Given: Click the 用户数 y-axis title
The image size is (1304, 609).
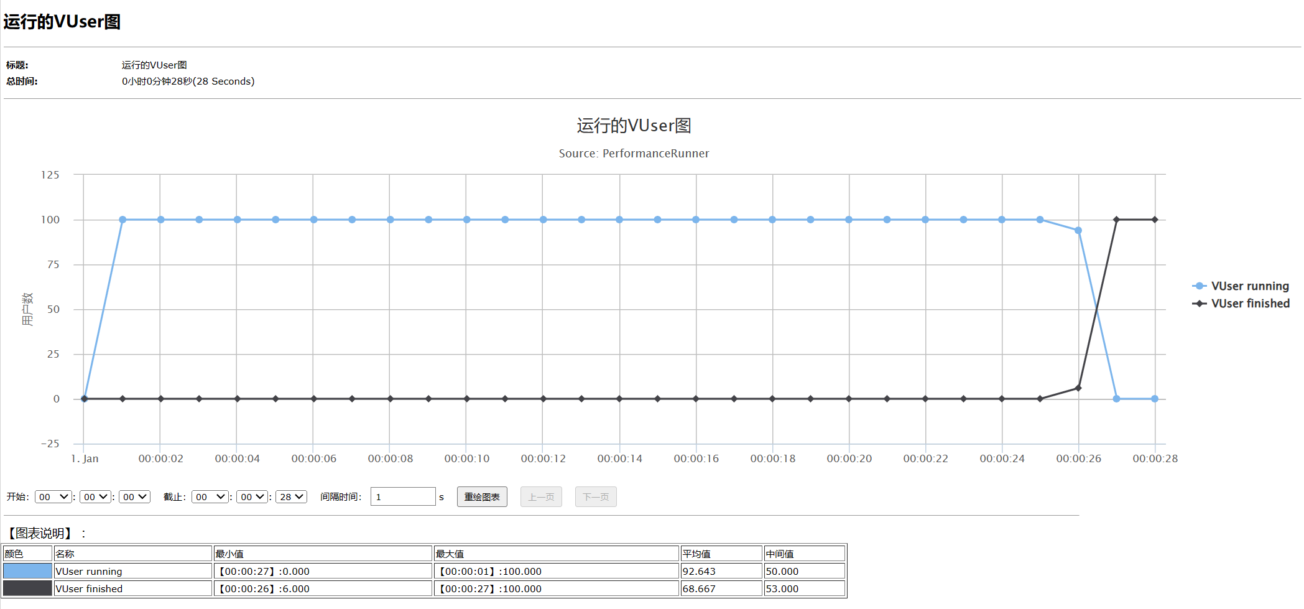Looking at the screenshot, I should pyautogui.click(x=27, y=309).
